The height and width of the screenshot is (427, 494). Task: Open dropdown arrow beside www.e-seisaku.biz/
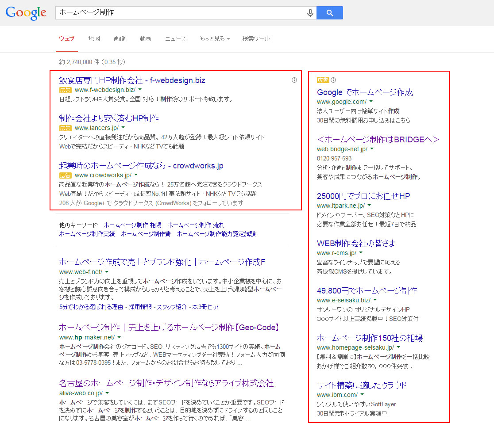click(375, 300)
